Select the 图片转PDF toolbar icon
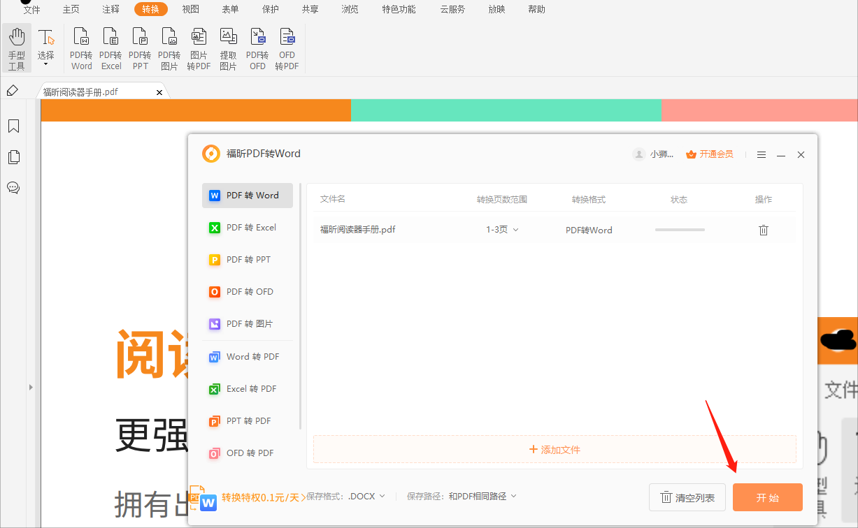 click(199, 46)
